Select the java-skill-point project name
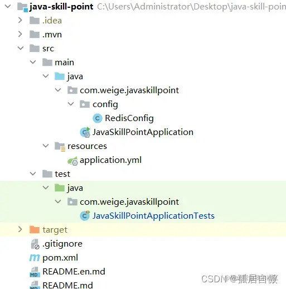 61,7
